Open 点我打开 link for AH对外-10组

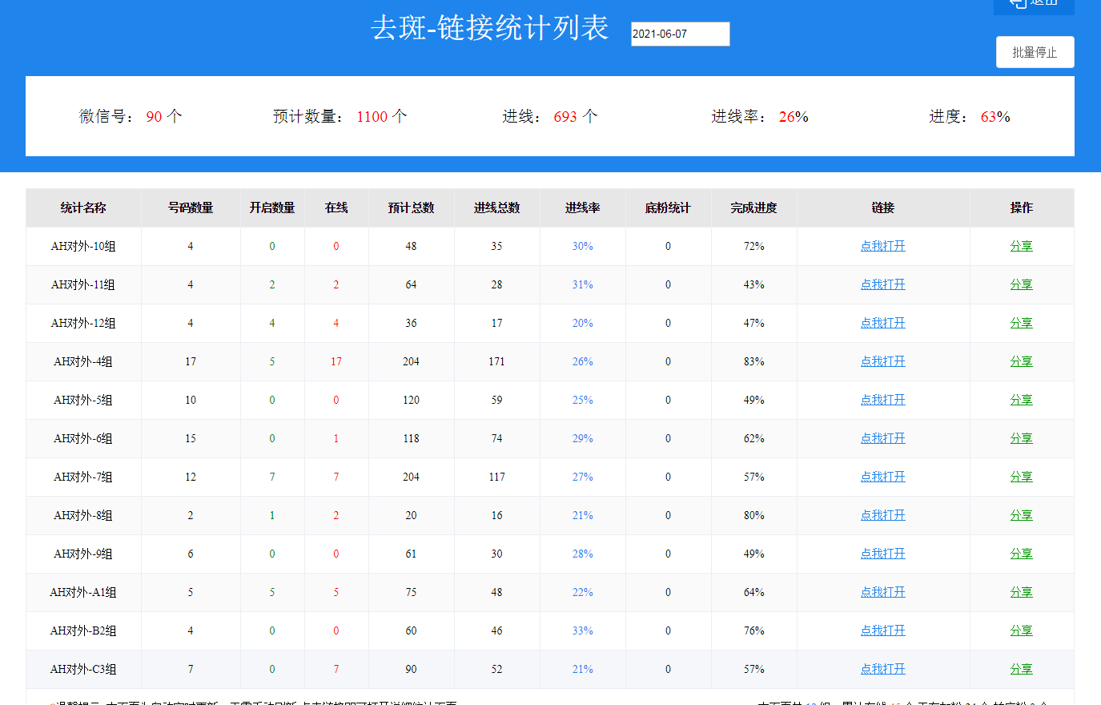[882, 246]
